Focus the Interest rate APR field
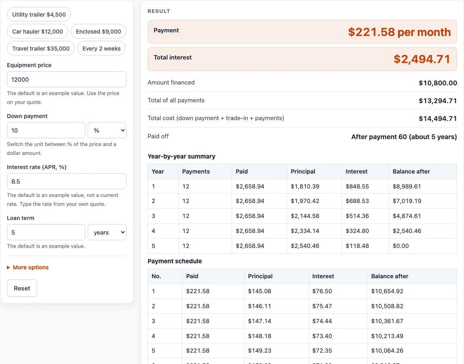 67,181
